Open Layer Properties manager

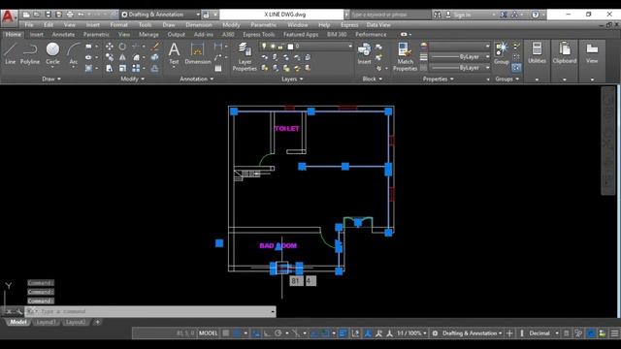245,57
